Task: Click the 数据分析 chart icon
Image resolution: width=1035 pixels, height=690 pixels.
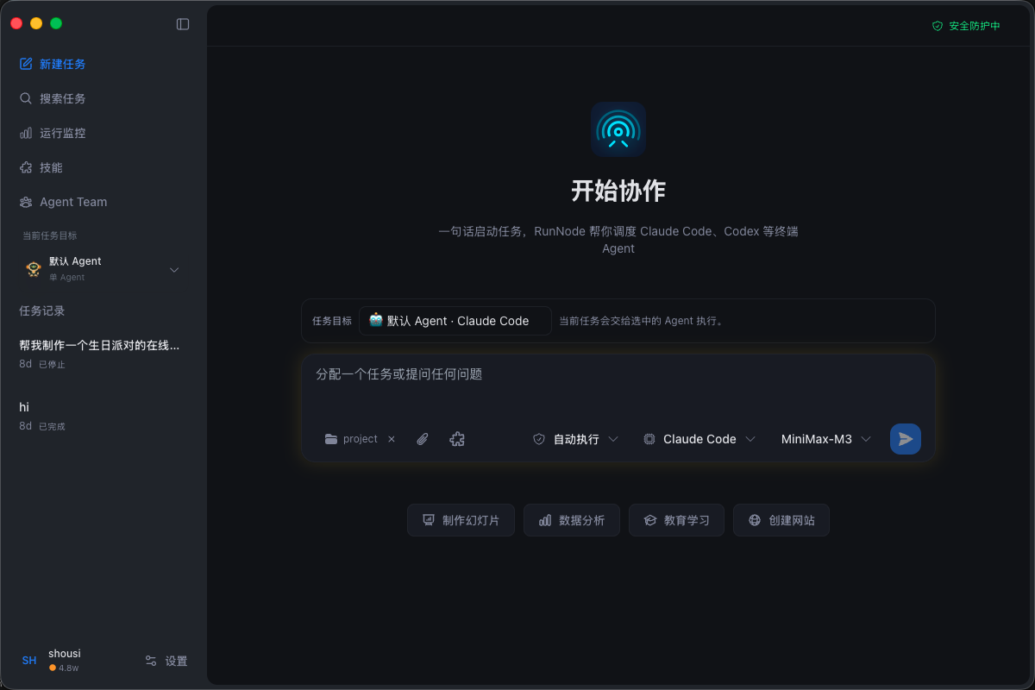Action: coord(545,520)
